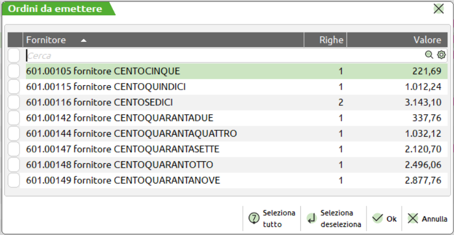Image resolution: width=454 pixels, height=235 pixels.
Task: Tick checkbox for fornitore CENTOQUARANTASETTE
Action: (15, 149)
